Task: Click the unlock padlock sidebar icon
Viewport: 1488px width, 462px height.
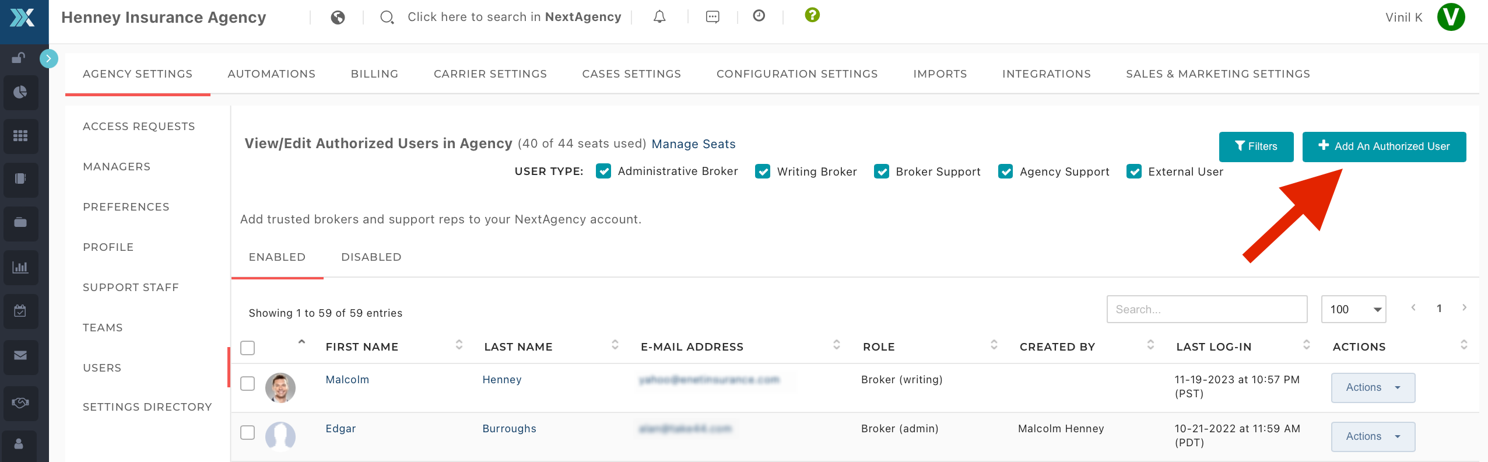Action: [x=19, y=57]
